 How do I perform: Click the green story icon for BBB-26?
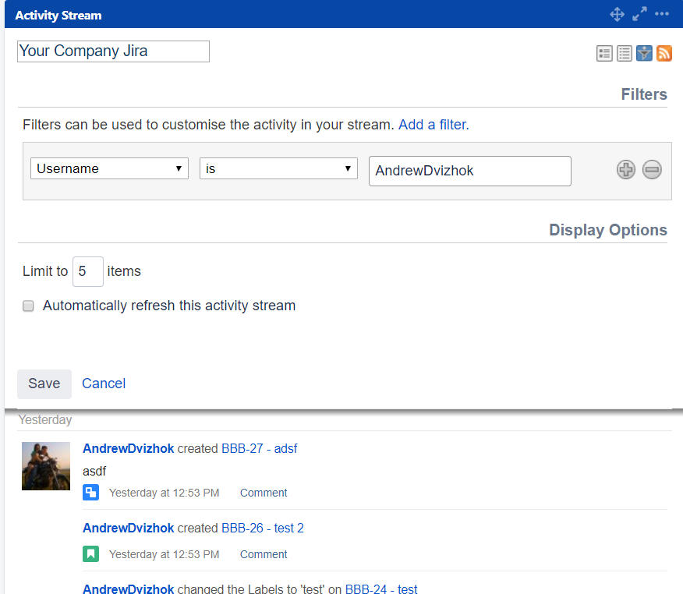(91, 554)
